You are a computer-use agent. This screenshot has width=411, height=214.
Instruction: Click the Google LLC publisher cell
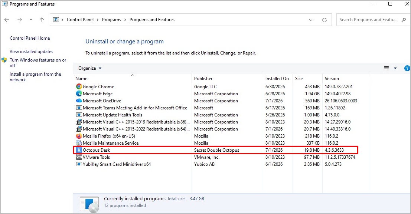[205, 87]
